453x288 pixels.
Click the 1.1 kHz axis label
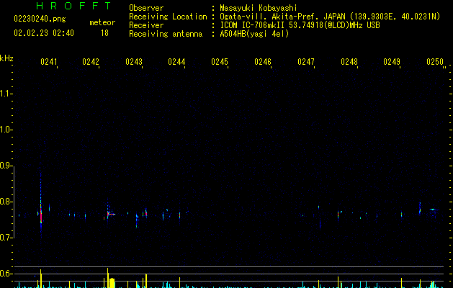coord(6,94)
